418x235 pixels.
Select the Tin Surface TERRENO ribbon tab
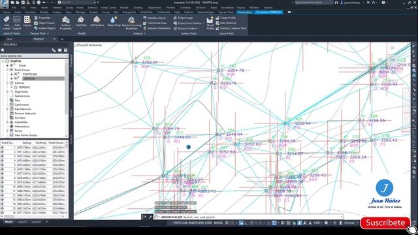[x=268, y=12]
